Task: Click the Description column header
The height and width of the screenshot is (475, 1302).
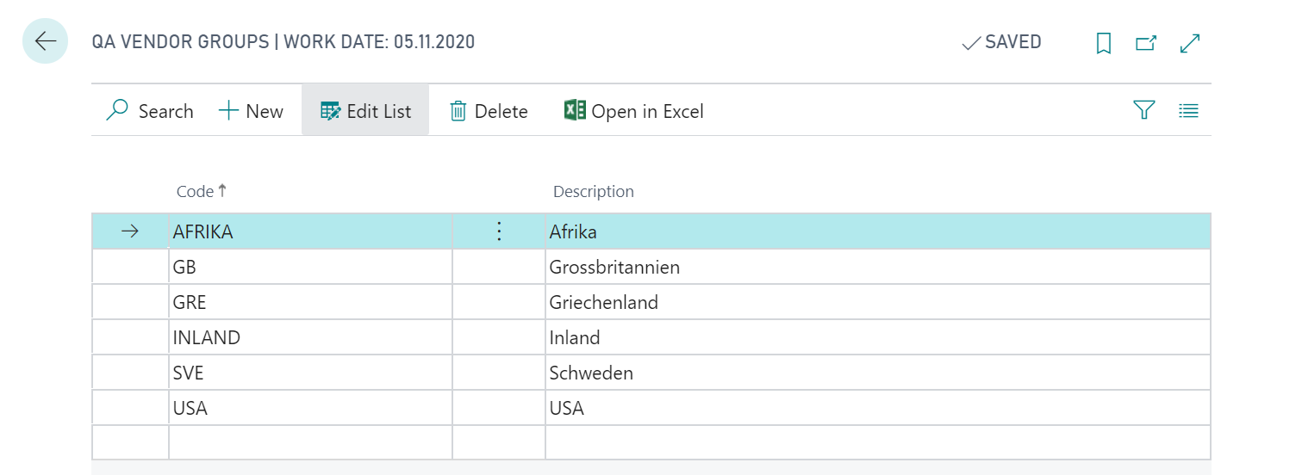Action: [x=594, y=191]
